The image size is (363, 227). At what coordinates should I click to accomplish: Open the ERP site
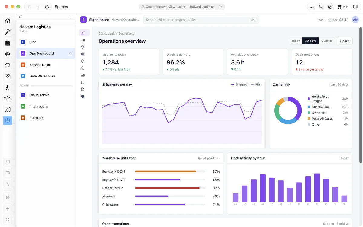click(x=46, y=42)
